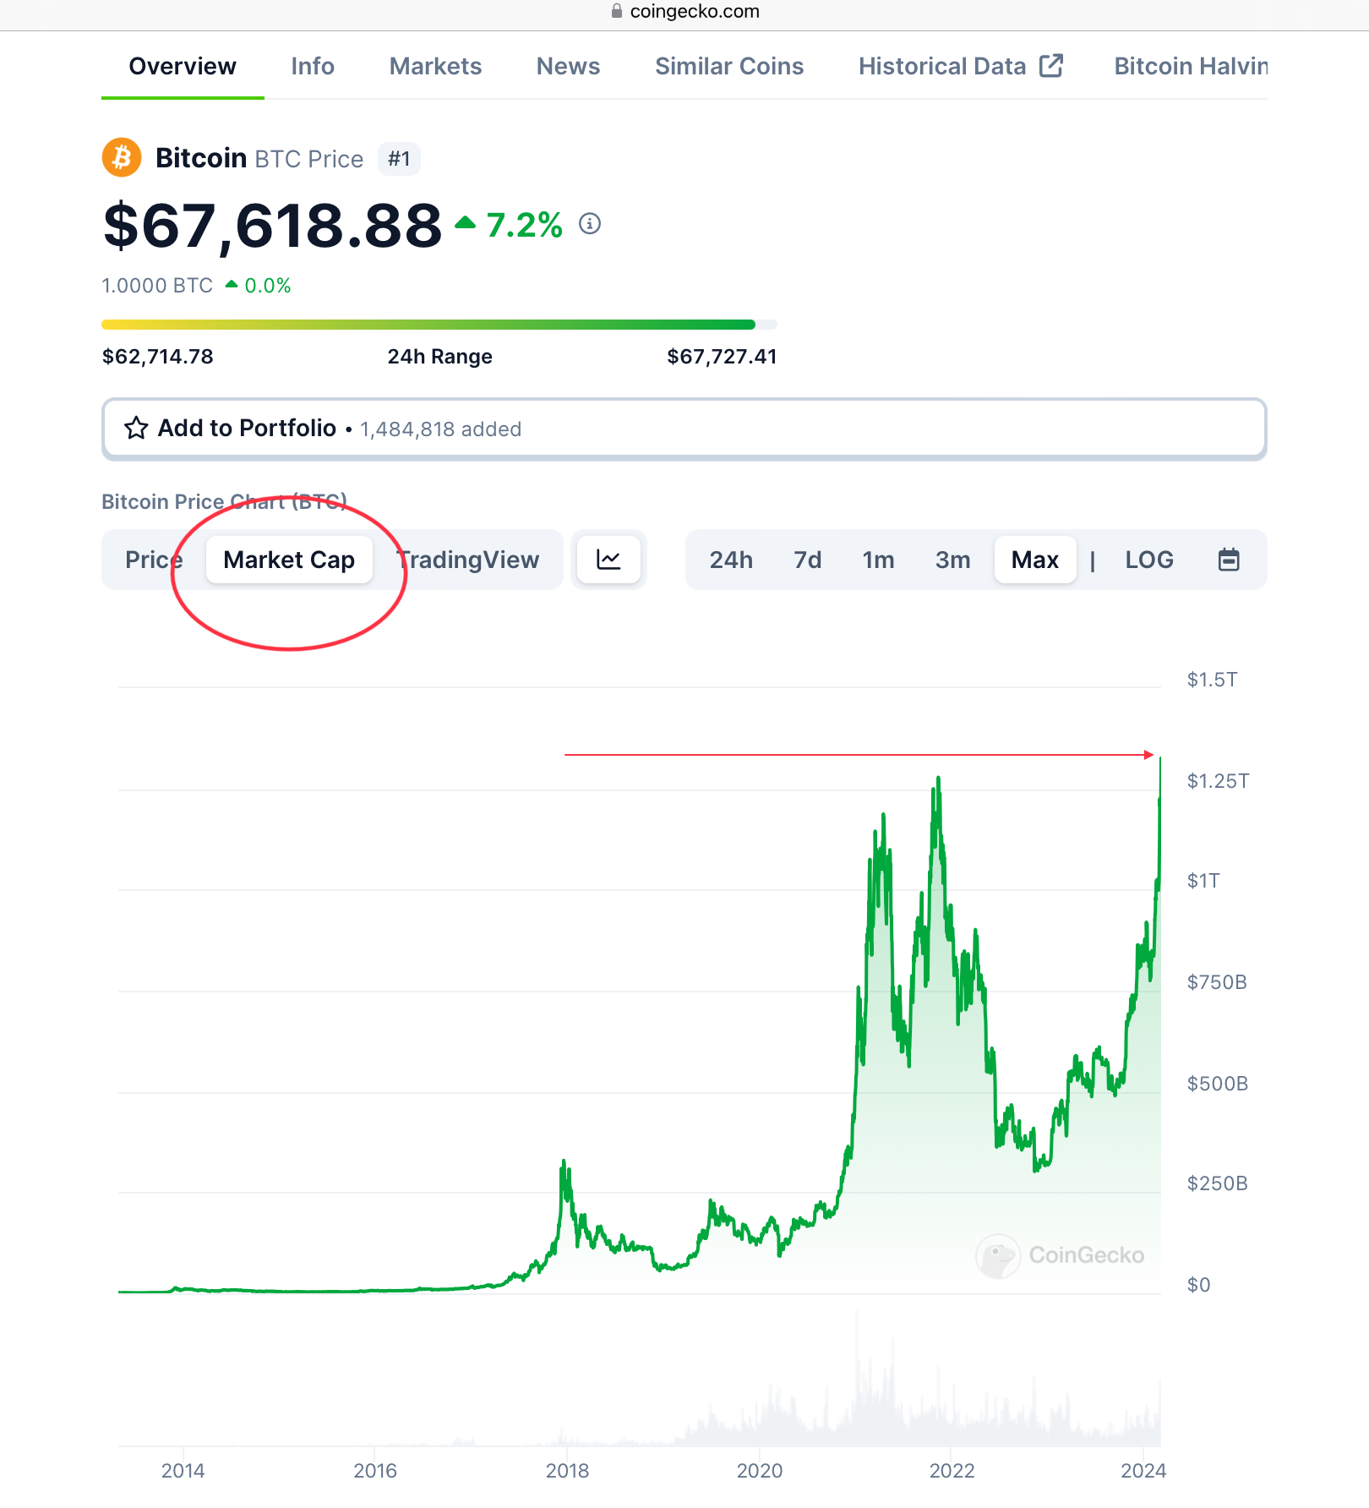Click the orange Bitcoin logo icon
The image size is (1369, 1508).
click(x=122, y=158)
